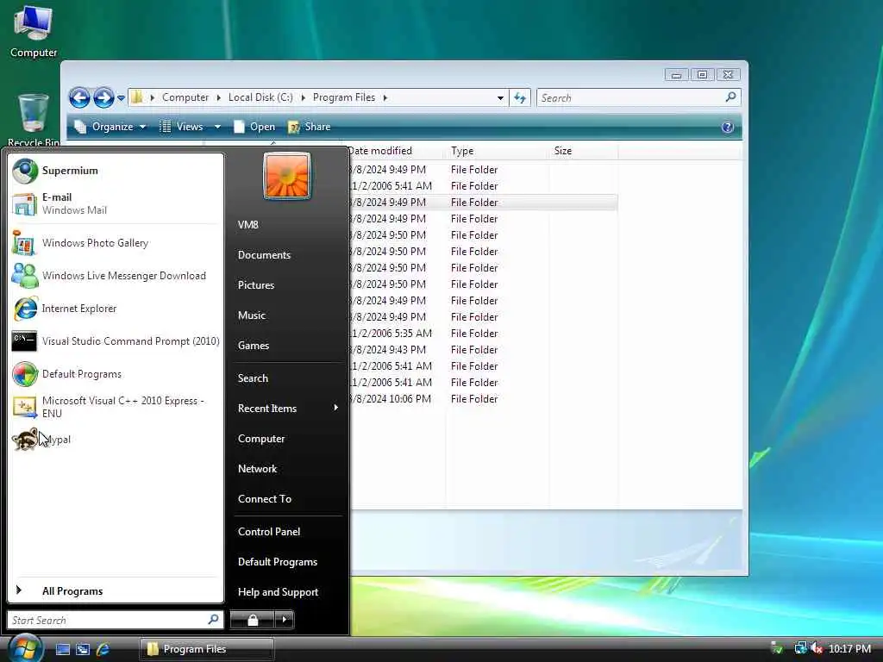Click the Explorer search magnifier icon
883x662 pixels.
pyautogui.click(x=730, y=97)
